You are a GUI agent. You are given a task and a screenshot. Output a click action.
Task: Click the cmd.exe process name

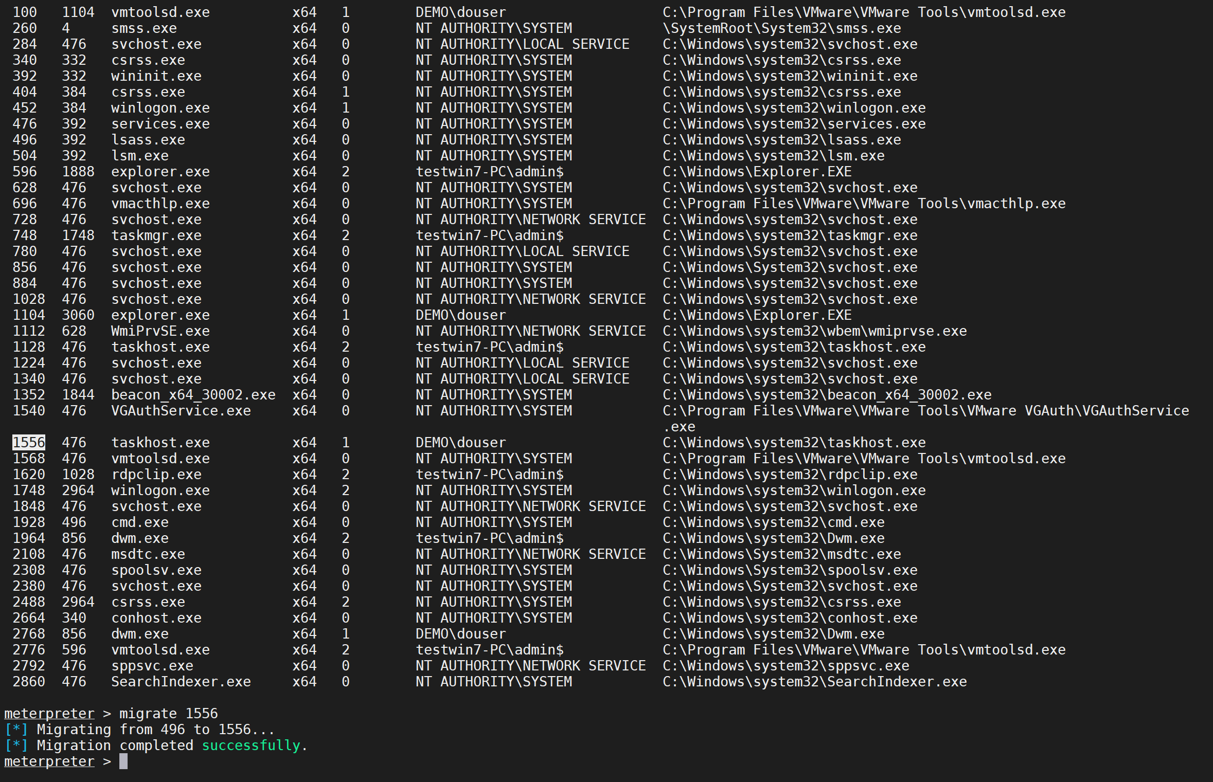140,522
